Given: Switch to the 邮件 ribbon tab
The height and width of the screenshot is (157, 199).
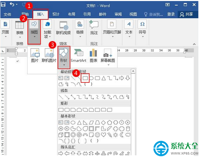Looking at the screenshot, I should pyautogui.click(x=103, y=14).
